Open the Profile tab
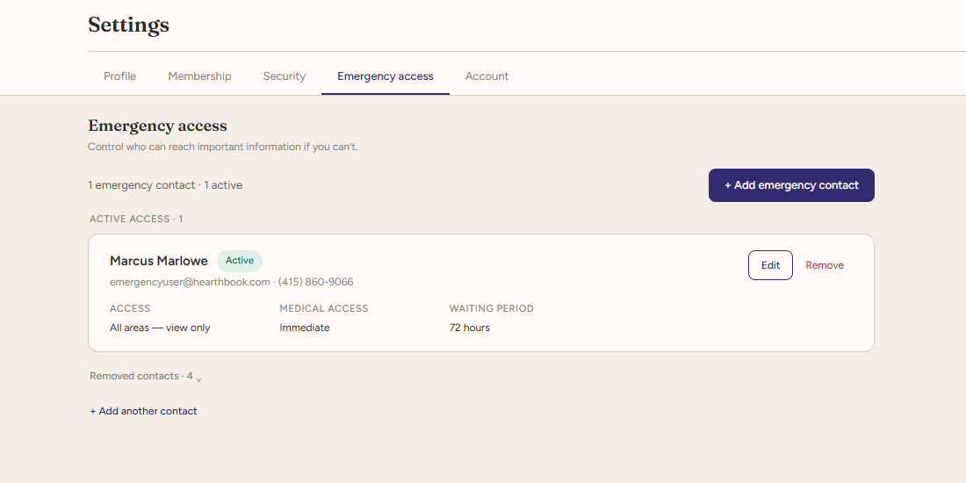Image resolution: width=966 pixels, height=483 pixels. 119,76
